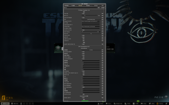
Task: Open the handbook icon in bottom bar
Action: 134,104
